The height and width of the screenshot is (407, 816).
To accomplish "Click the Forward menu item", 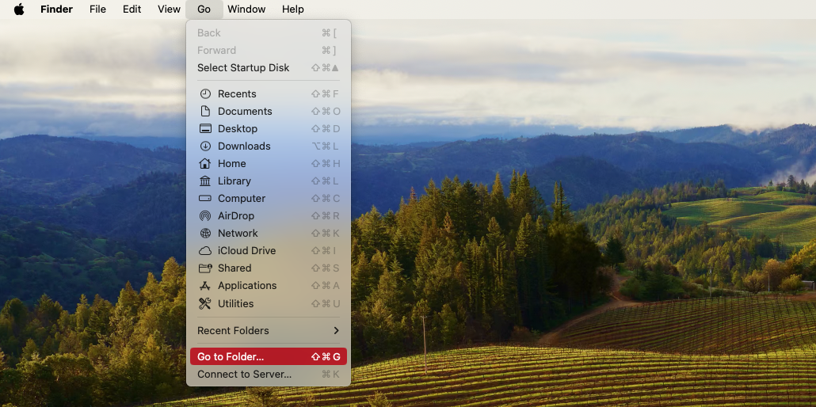I will pos(269,51).
